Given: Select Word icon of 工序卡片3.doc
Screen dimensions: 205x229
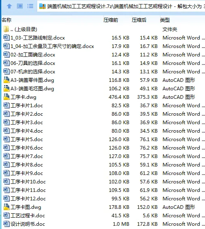Looking at the screenshot, I should pyautogui.click(x=6, y=122).
